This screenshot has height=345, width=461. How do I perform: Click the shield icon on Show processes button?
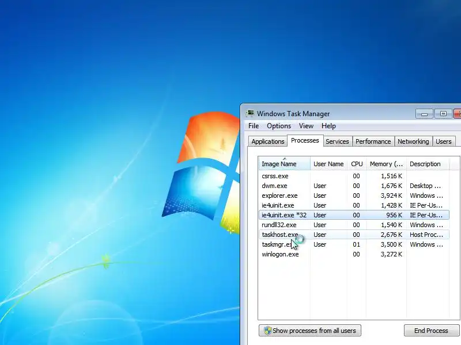click(x=267, y=331)
